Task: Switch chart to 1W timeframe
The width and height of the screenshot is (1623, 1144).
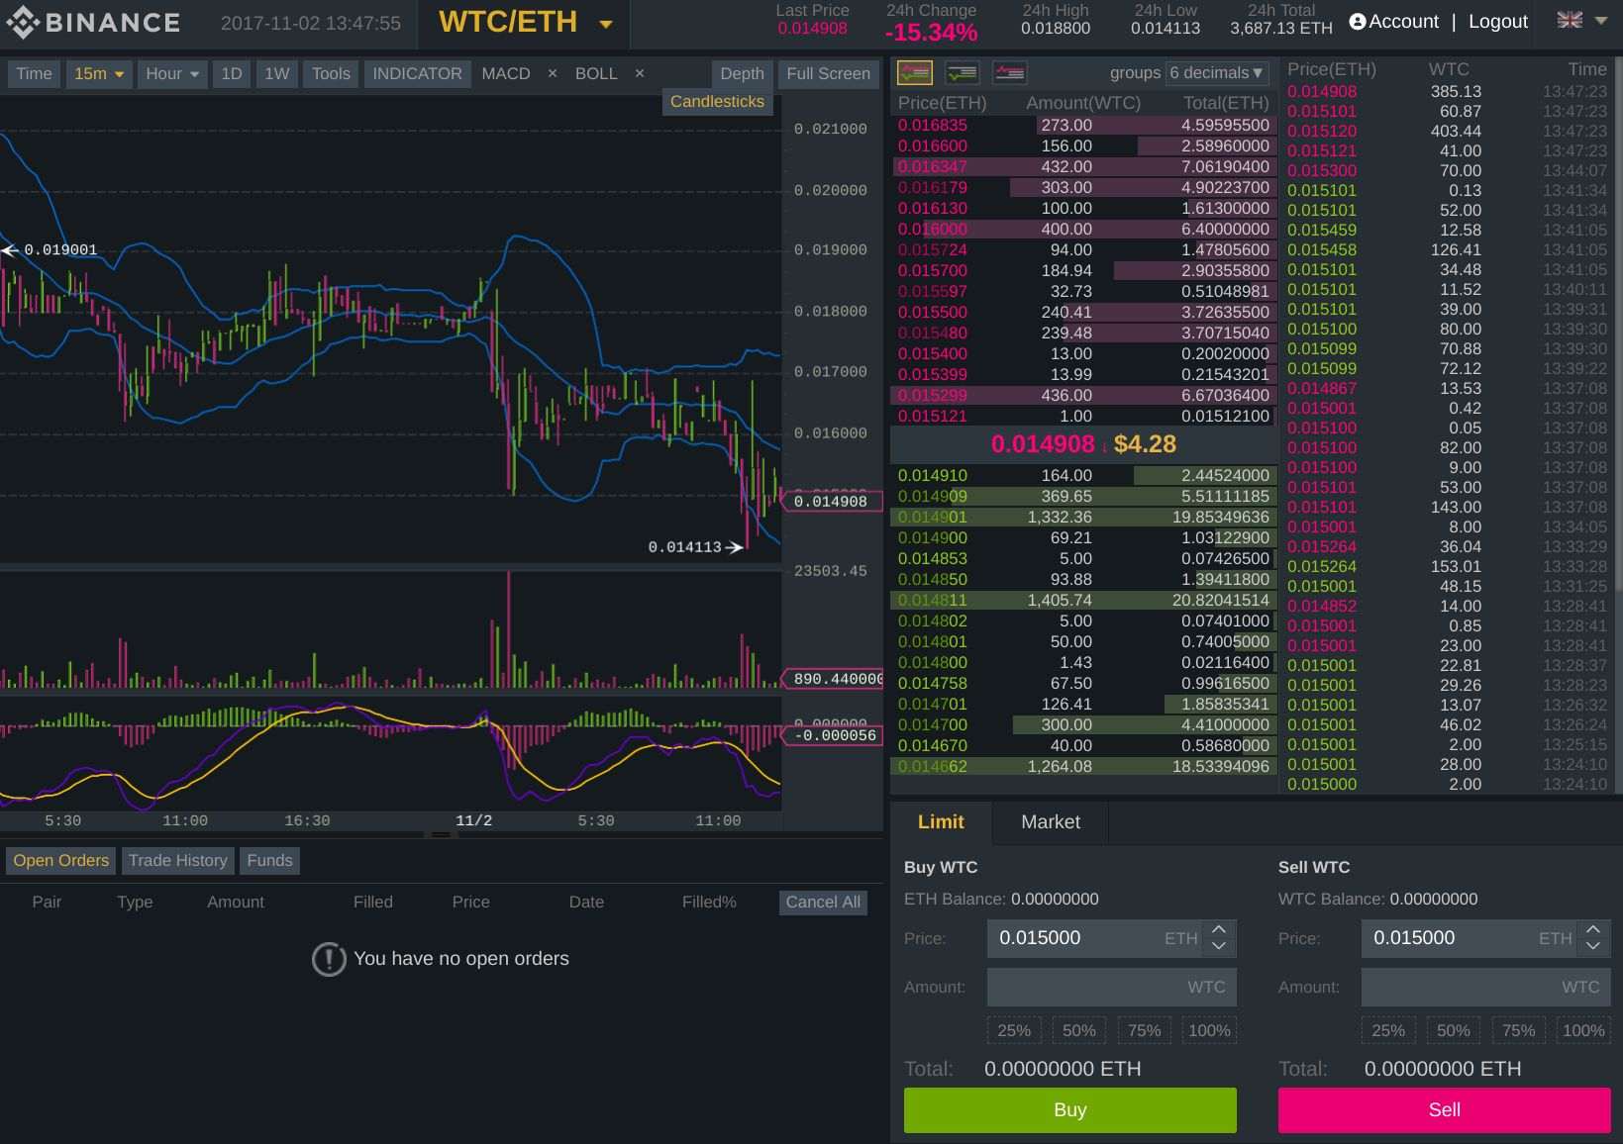Action: pyautogui.click(x=276, y=73)
